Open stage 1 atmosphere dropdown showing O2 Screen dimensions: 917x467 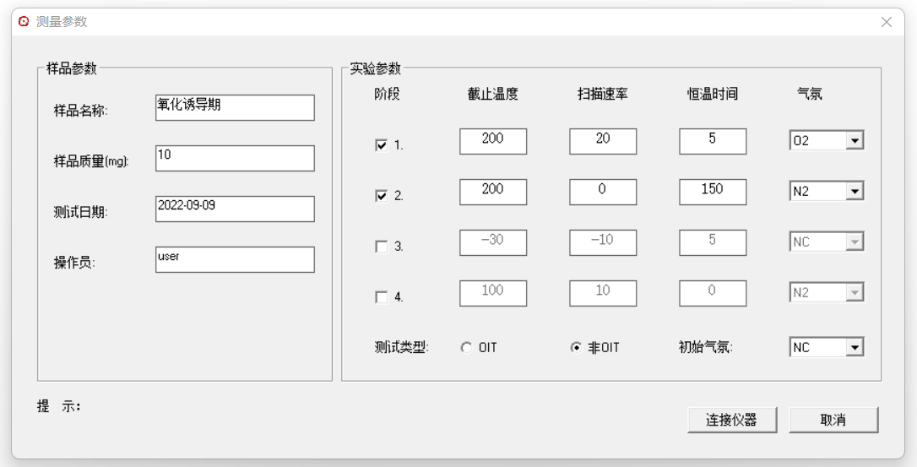855,141
